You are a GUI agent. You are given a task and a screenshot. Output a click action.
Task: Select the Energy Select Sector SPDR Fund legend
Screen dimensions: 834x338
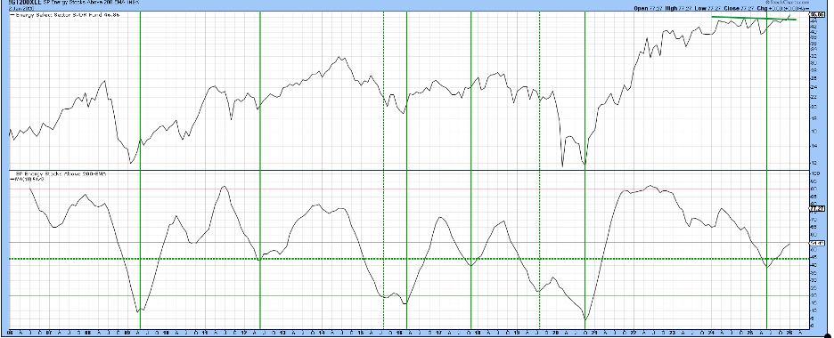64,15
